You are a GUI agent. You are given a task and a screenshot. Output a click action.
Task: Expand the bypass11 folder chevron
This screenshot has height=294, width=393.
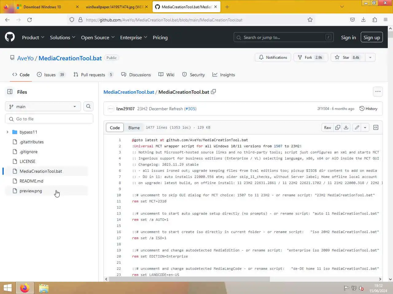[x=7, y=132]
